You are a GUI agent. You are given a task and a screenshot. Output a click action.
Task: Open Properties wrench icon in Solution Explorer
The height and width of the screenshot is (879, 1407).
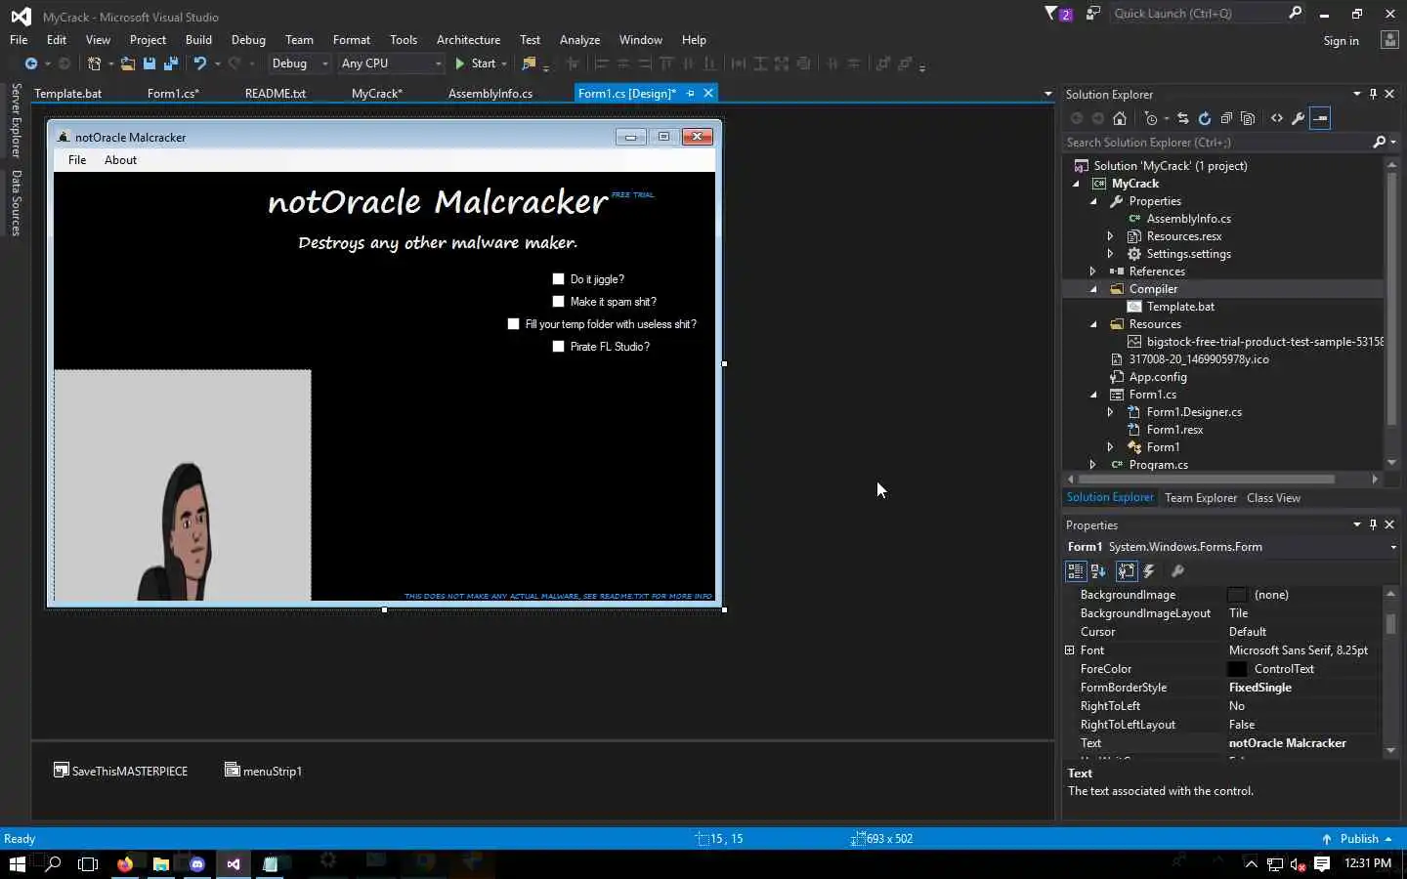click(x=1299, y=118)
